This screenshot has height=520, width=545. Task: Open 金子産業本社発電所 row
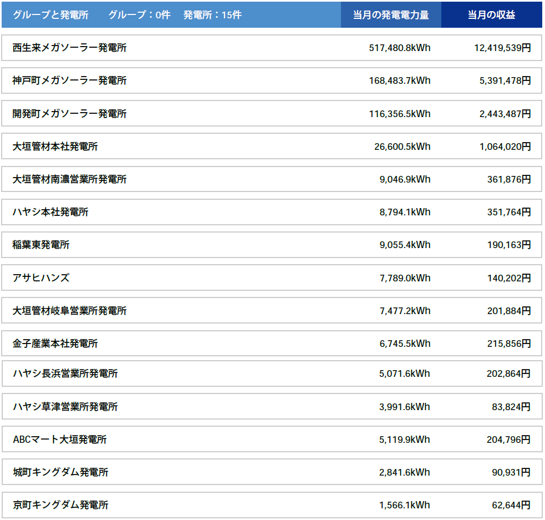click(272, 344)
